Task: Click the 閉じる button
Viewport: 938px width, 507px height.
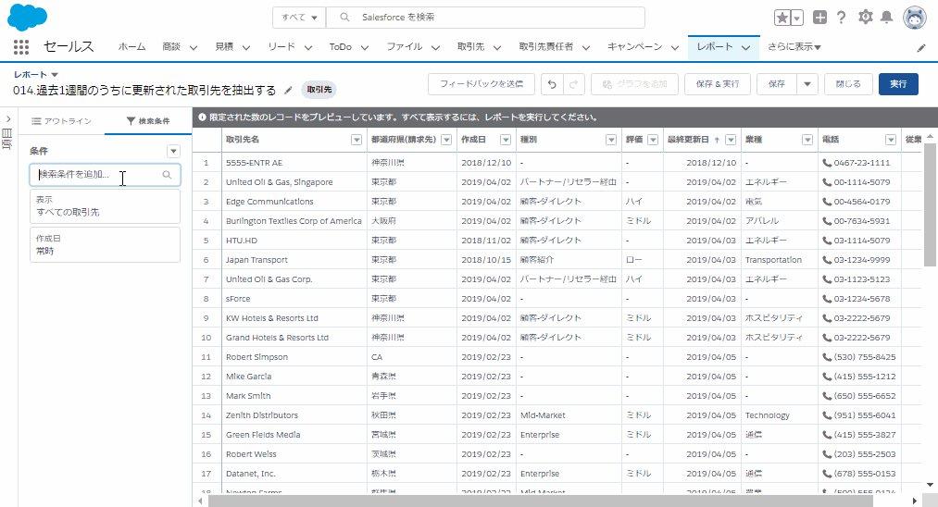Action: [848, 84]
